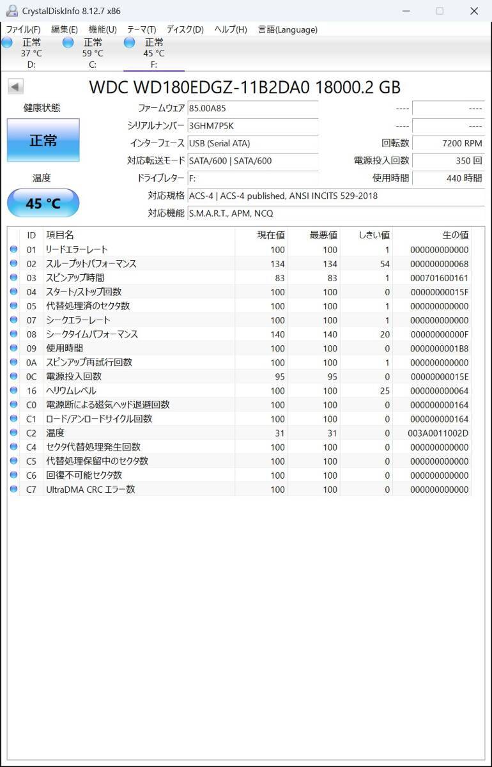Open the テーマ(T) menu
Image resolution: width=492 pixels, height=767 pixels.
pos(141,29)
